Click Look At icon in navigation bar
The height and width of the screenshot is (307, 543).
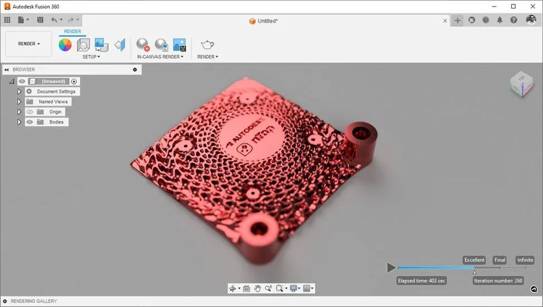coord(246,288)
